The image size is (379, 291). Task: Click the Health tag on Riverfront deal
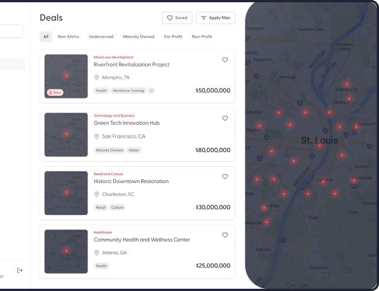(101, 91)
